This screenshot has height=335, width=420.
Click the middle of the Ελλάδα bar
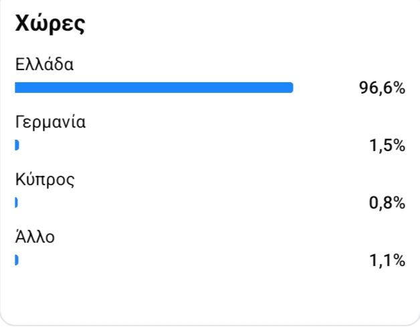click(154, 88)
